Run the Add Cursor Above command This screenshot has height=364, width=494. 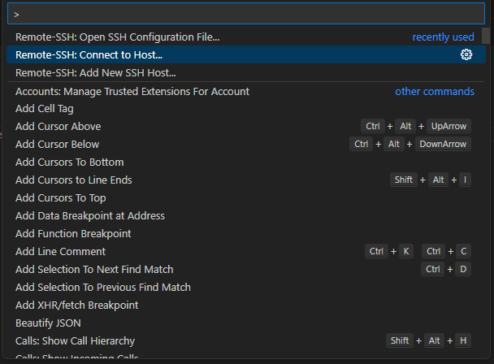pos(246,127)
